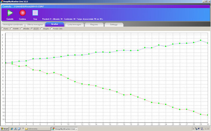Click blue line point at frame 29
Screen dimensions: 211x131
[x=201, y=40]
